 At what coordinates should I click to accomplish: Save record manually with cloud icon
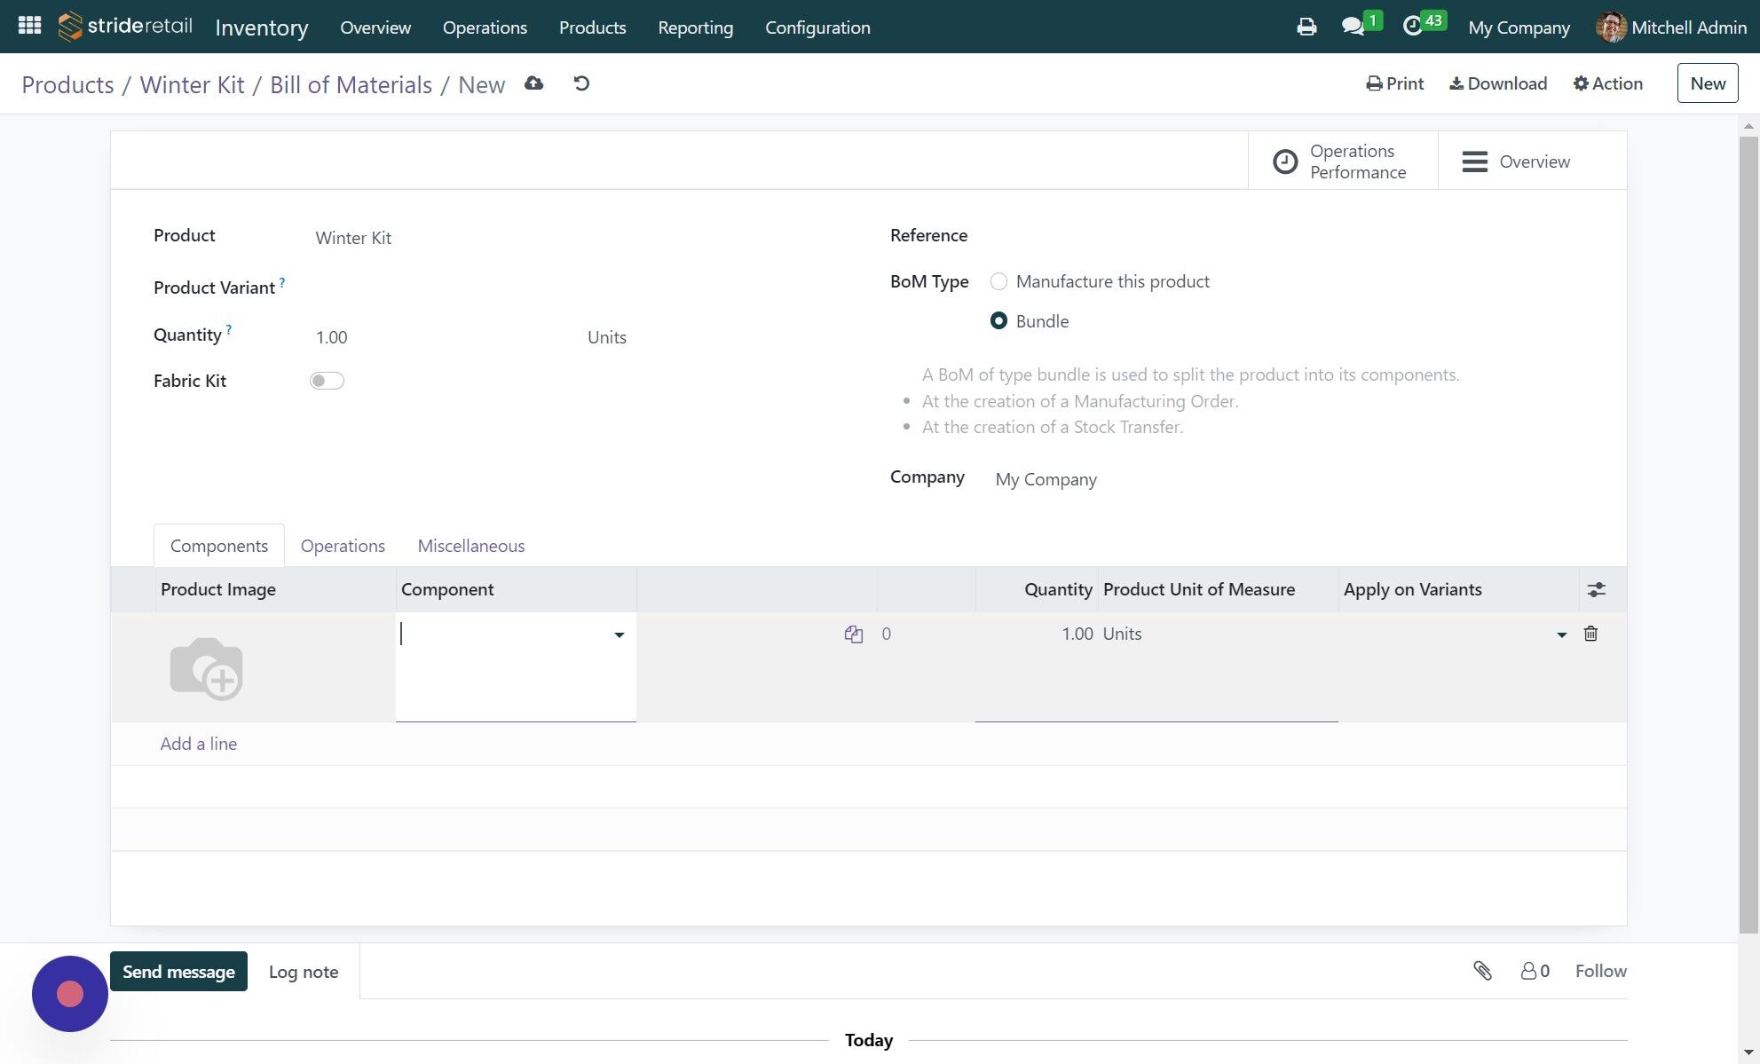pos(533,83)
